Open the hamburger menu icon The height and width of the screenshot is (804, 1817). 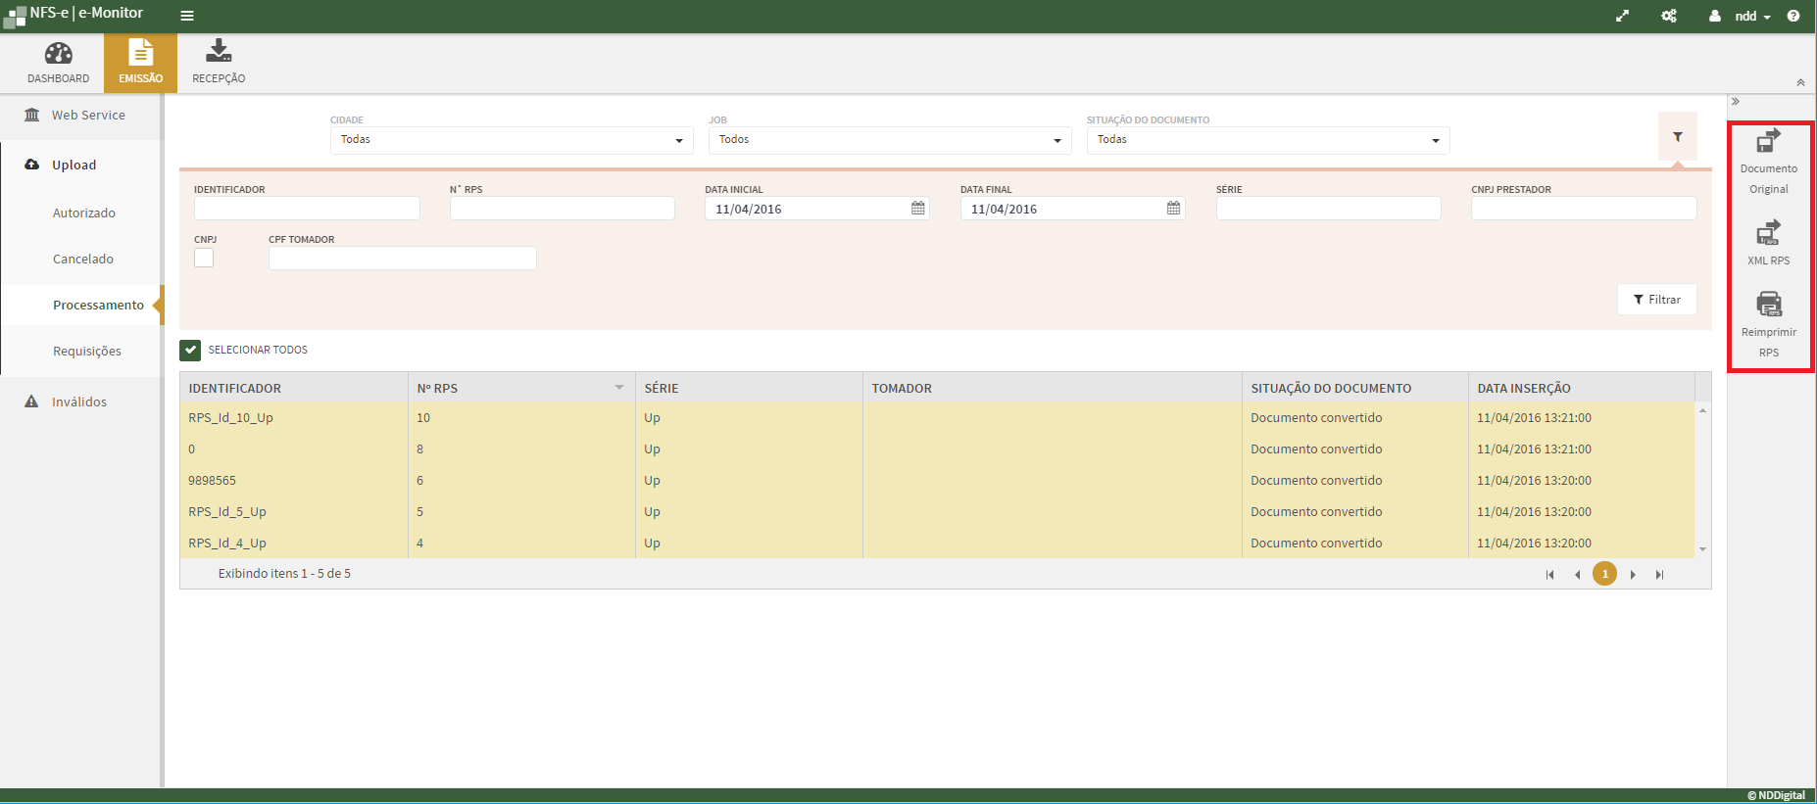click(x=187, y=16)
